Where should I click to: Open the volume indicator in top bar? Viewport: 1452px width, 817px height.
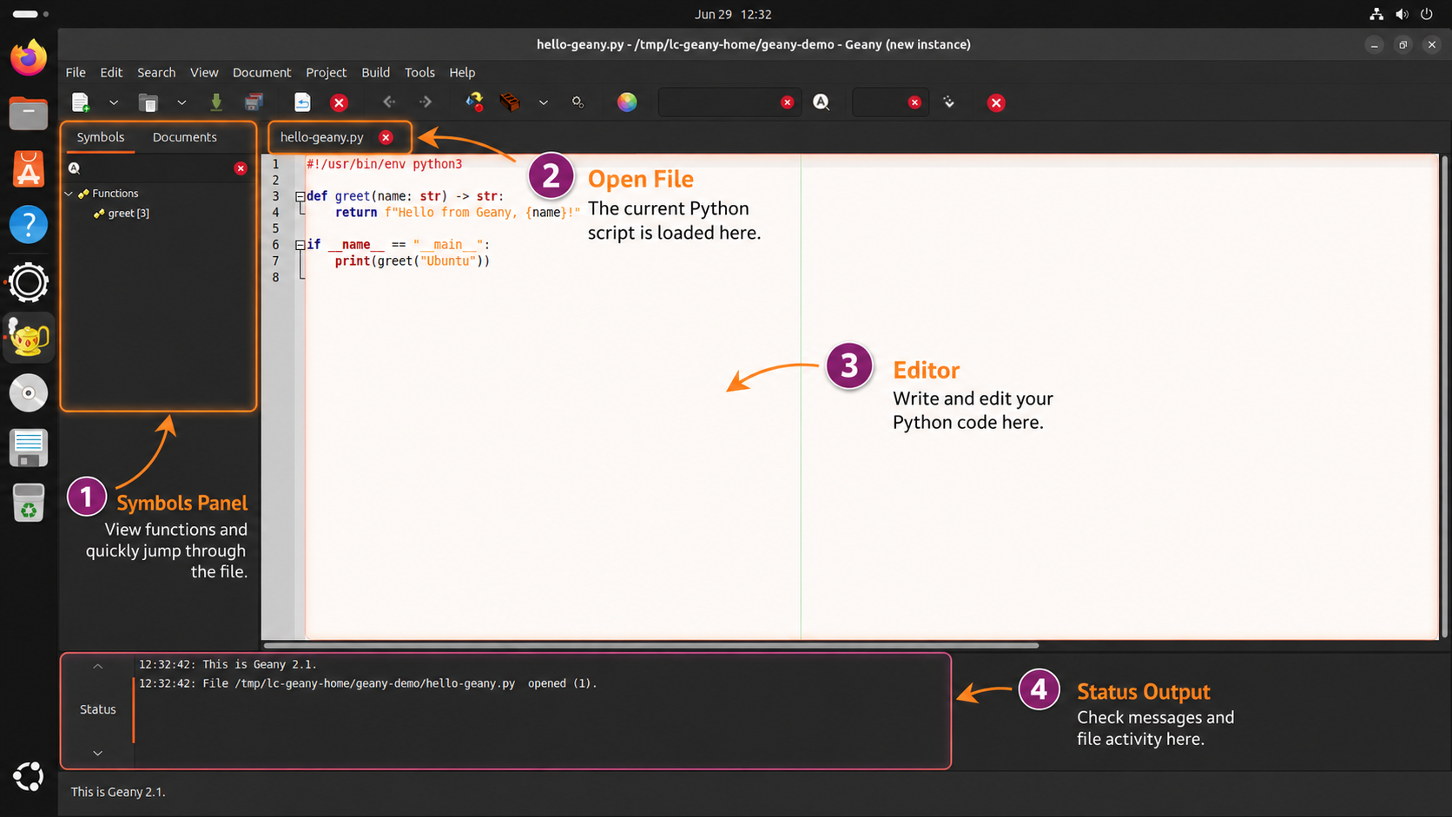pyautogui.click(x=1402, y=14)
